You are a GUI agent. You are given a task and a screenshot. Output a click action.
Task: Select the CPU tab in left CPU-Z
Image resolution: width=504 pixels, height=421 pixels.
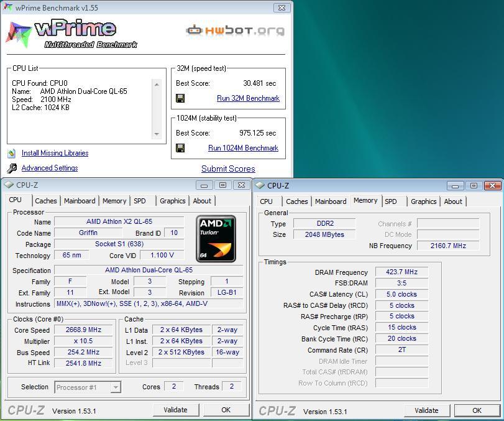[16, 200]
